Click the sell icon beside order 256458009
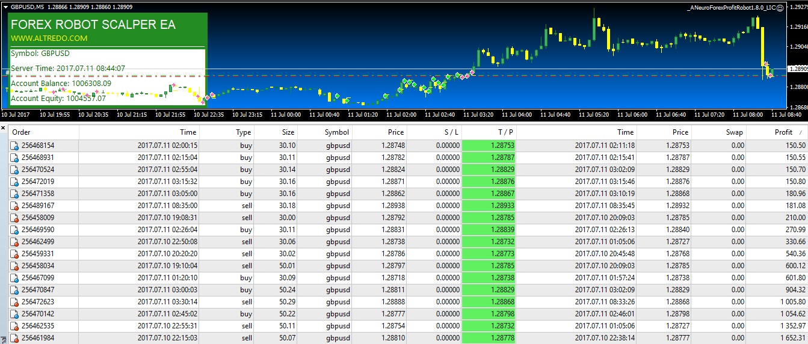The width and height of the screenshot is (808, 344). click(14, 218)
